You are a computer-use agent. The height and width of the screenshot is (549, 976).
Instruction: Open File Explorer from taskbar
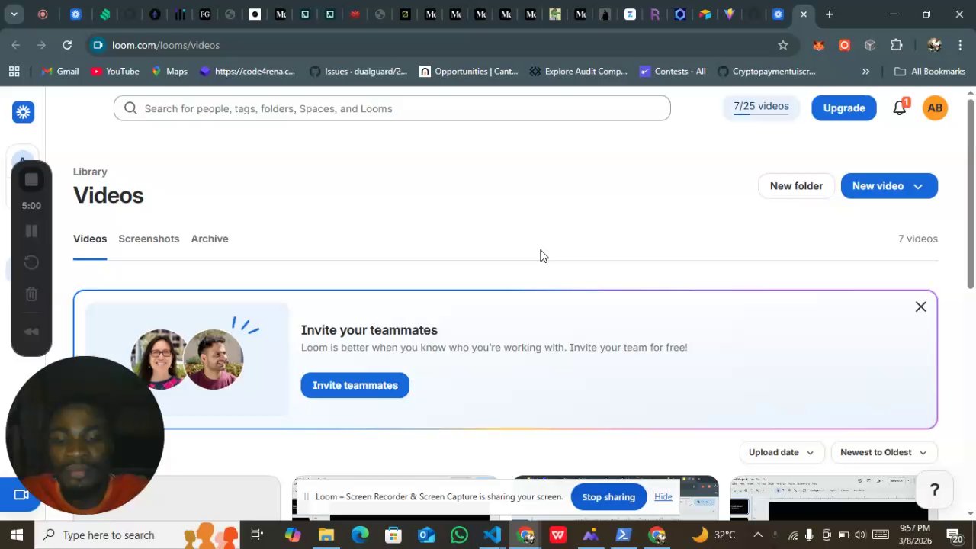click(326, 535)
